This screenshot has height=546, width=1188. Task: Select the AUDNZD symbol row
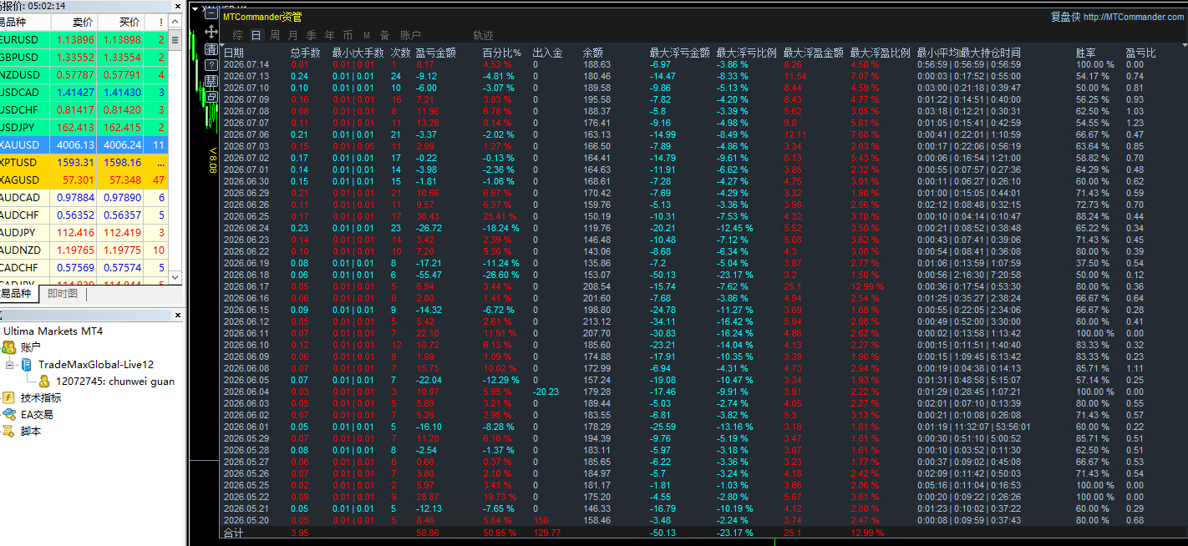coord(84,250)
